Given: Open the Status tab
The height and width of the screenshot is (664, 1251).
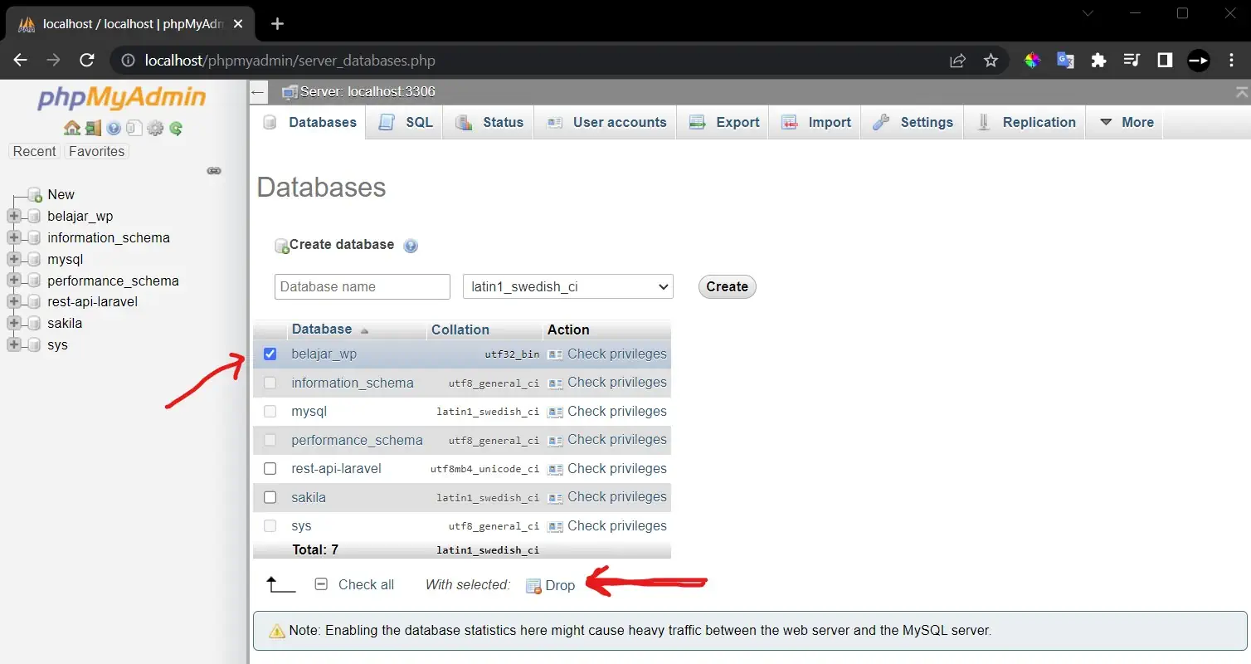Looking at the screenshot, I should click(x=489, y=122).
